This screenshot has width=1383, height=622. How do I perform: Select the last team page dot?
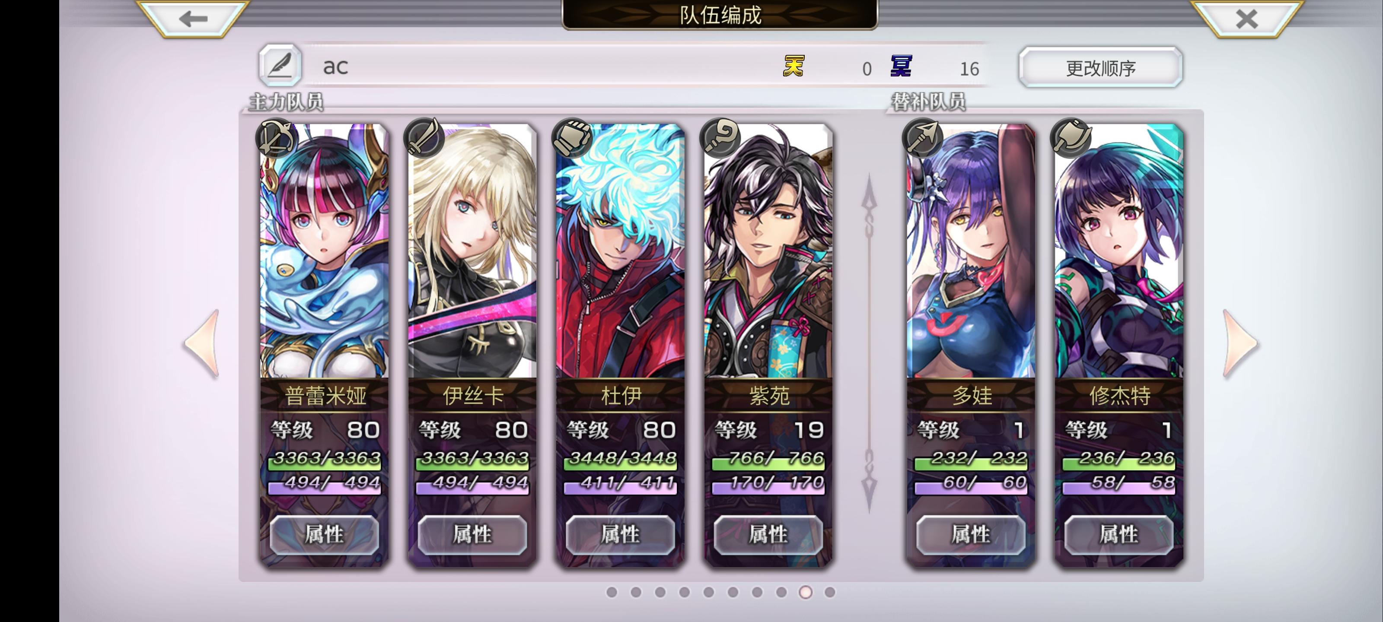pos(829,592)
